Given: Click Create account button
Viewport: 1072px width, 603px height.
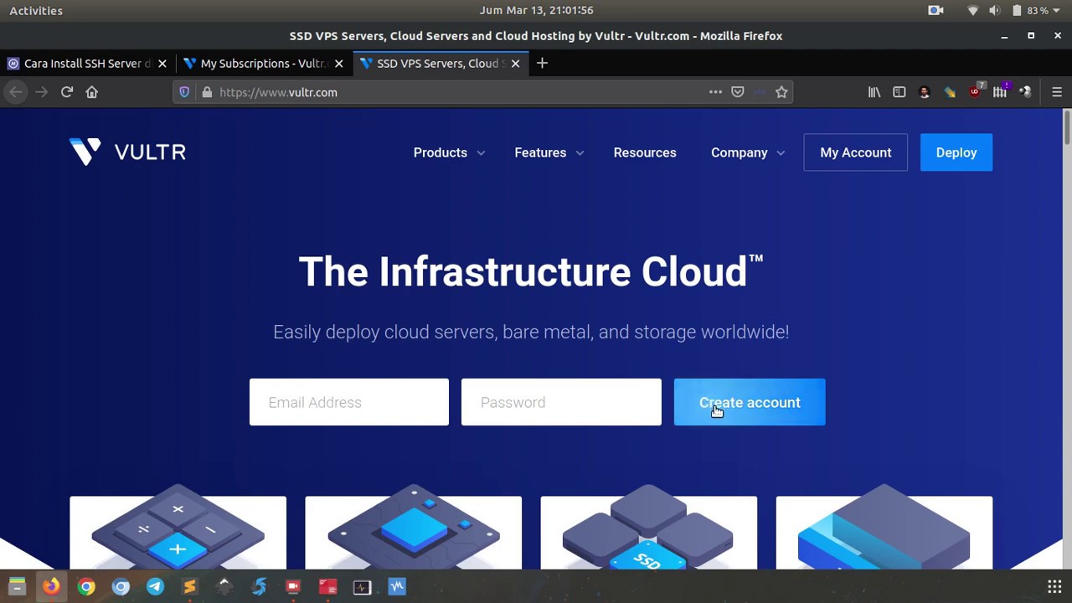Looking at the screenshot, I should (750, 403).
